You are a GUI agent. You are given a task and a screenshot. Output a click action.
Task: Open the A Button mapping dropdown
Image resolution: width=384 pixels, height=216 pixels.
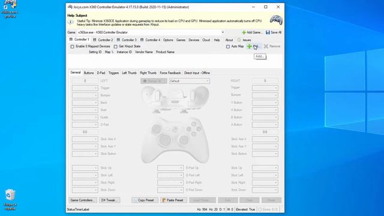click(x=265, y=125)
